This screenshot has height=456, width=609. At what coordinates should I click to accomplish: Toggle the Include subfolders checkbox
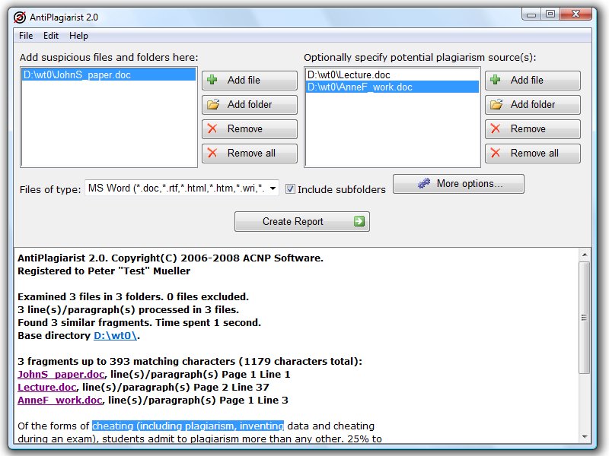click(290, 189)
